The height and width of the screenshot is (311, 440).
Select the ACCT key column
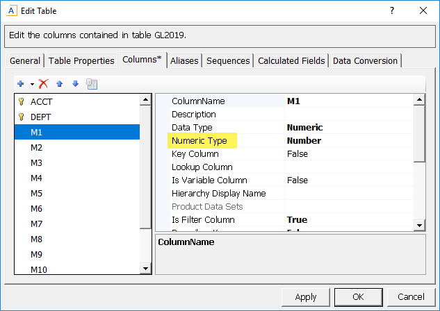coord(42,101)
